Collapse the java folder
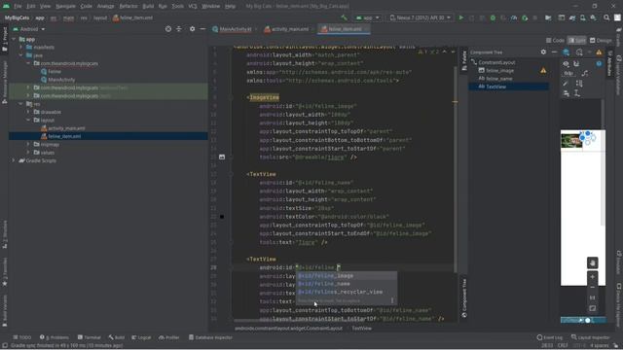The image size is (623, 350). tap(21, 55)
